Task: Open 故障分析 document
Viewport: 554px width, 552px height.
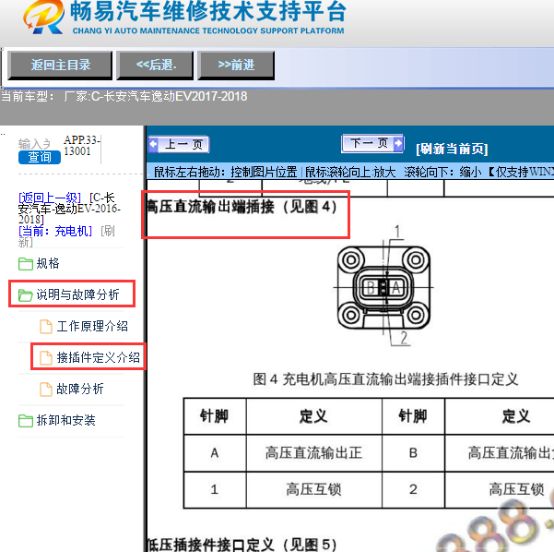Action: tap(80, 389)
